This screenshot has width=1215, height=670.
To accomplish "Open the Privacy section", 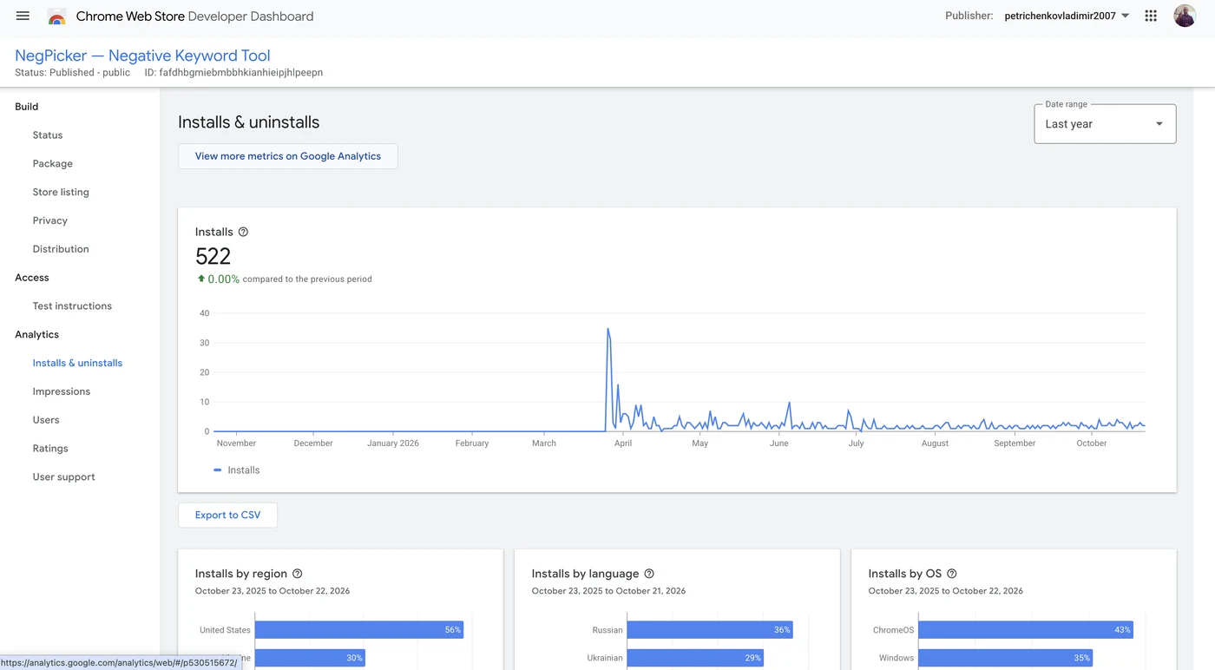I will (x=50, y=220).
